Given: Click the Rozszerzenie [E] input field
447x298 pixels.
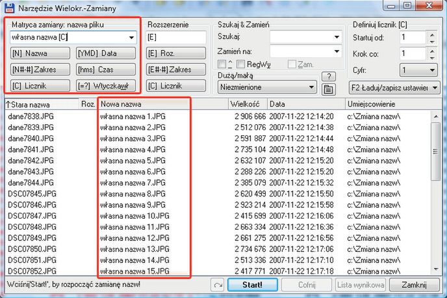Looking at the screenshot, I should (176, 37).
